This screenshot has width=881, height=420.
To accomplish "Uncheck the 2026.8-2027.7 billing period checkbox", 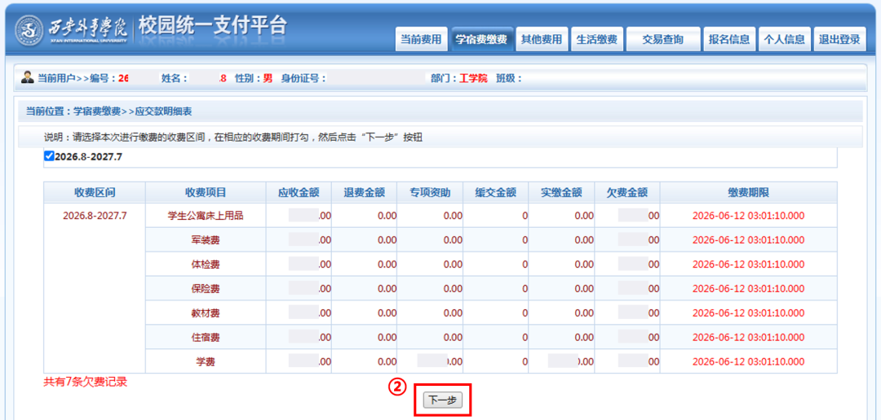I will pyautogui.click(x=49, y=156).
